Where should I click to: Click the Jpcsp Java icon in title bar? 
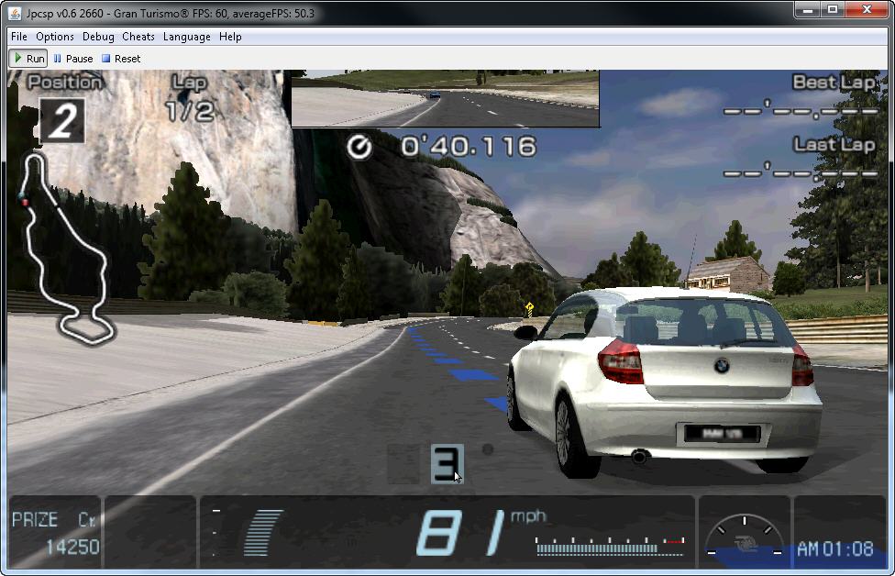[15, 13]
